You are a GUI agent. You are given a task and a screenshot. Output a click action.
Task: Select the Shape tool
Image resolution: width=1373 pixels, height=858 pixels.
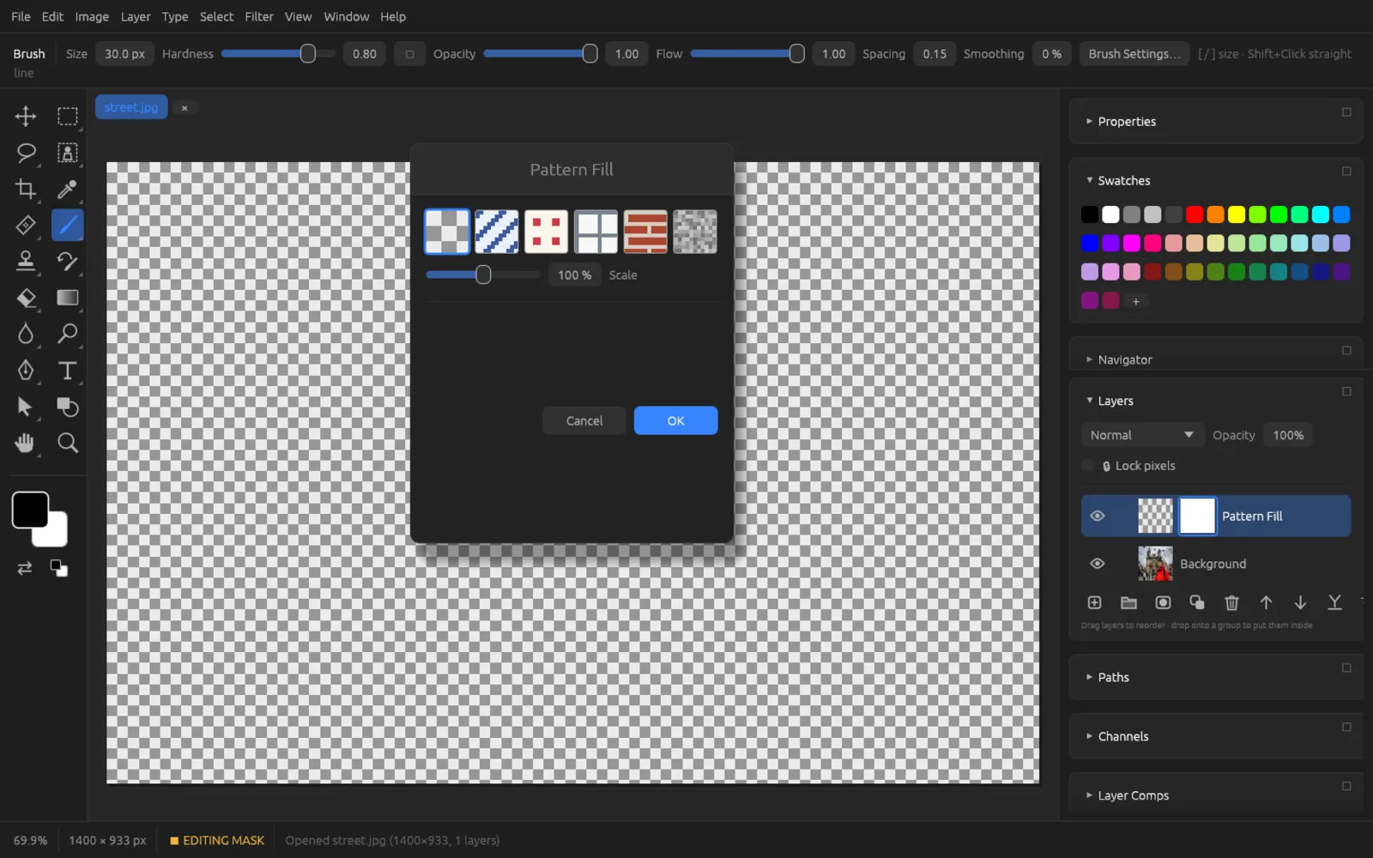pyautogui.click(x=67, y=407)
